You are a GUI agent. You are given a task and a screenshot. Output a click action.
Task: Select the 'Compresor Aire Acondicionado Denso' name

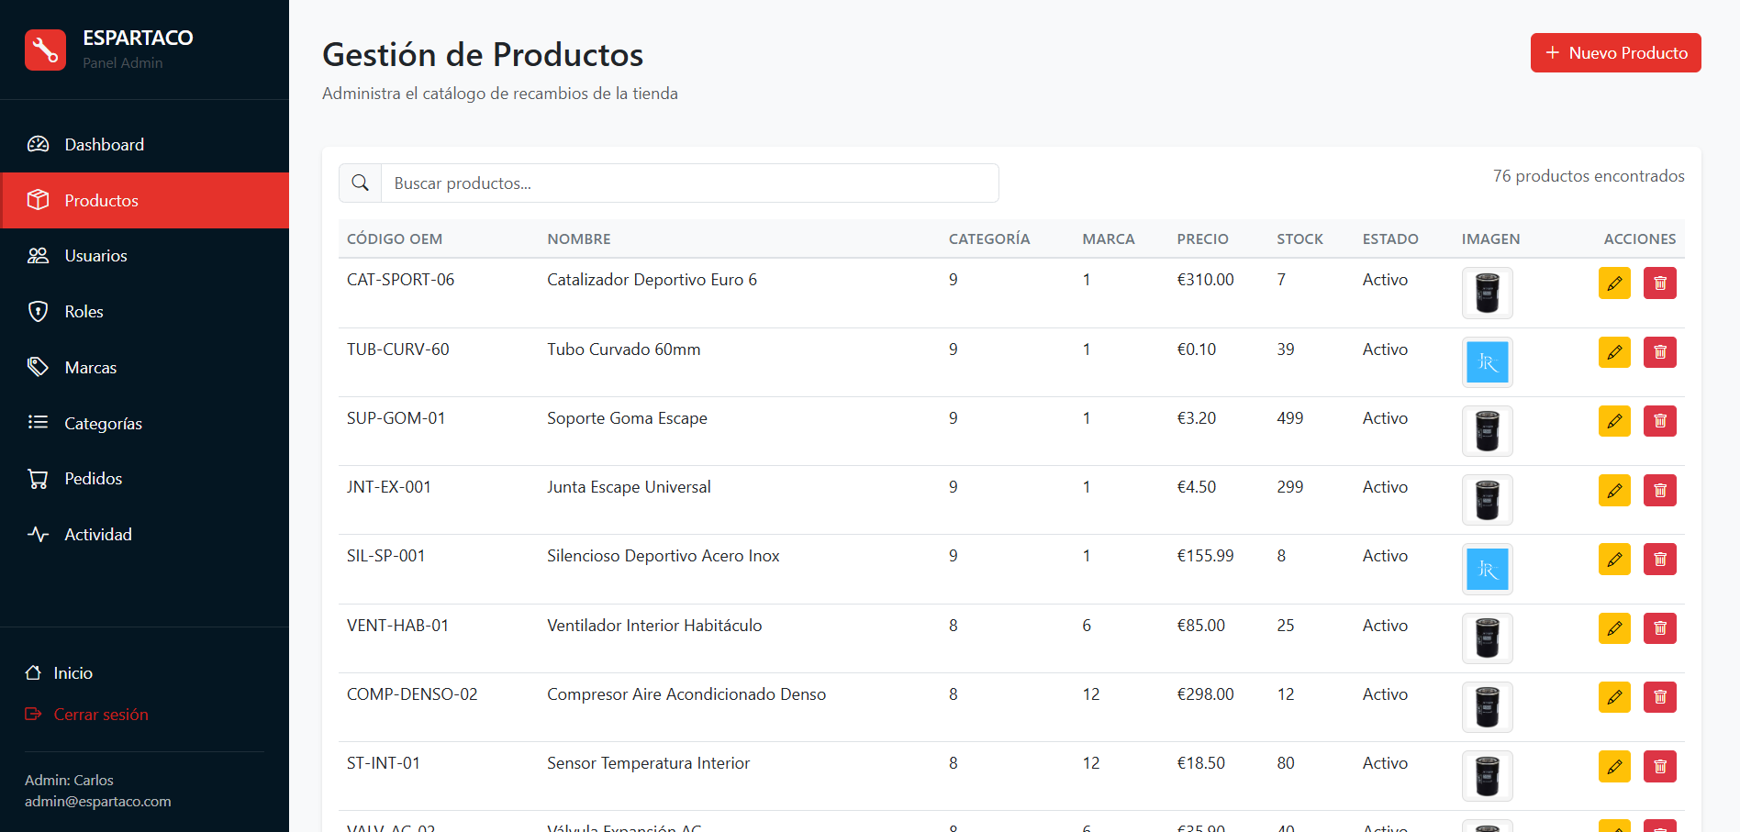click(686, 694)
